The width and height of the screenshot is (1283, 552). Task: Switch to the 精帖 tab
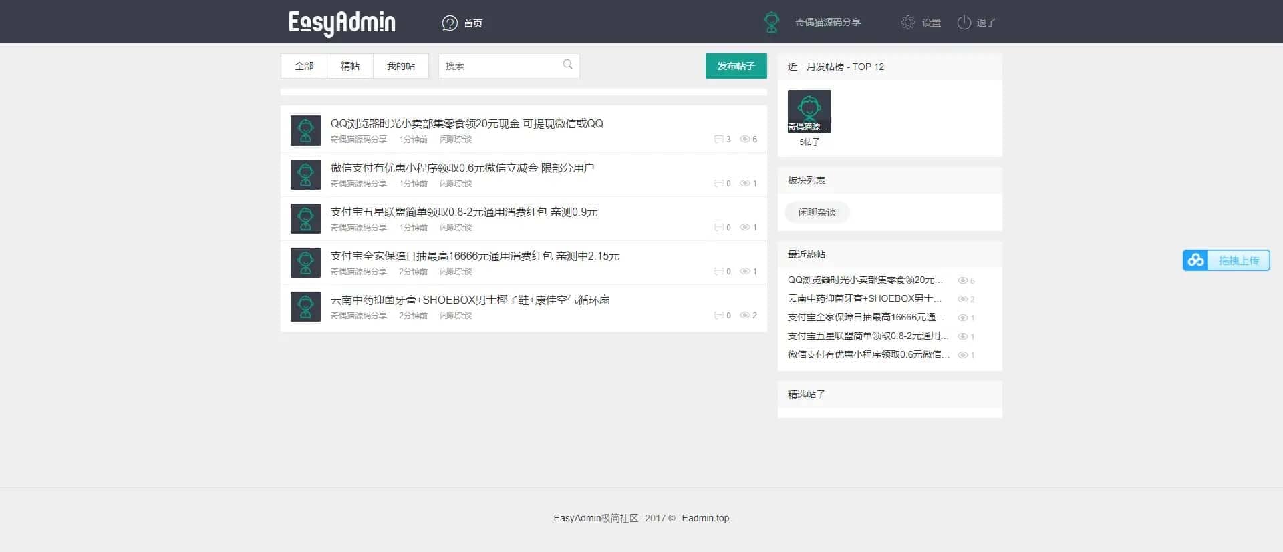(350, 66)
